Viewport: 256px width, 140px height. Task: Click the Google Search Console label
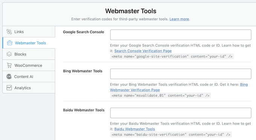tap(84, 32)
